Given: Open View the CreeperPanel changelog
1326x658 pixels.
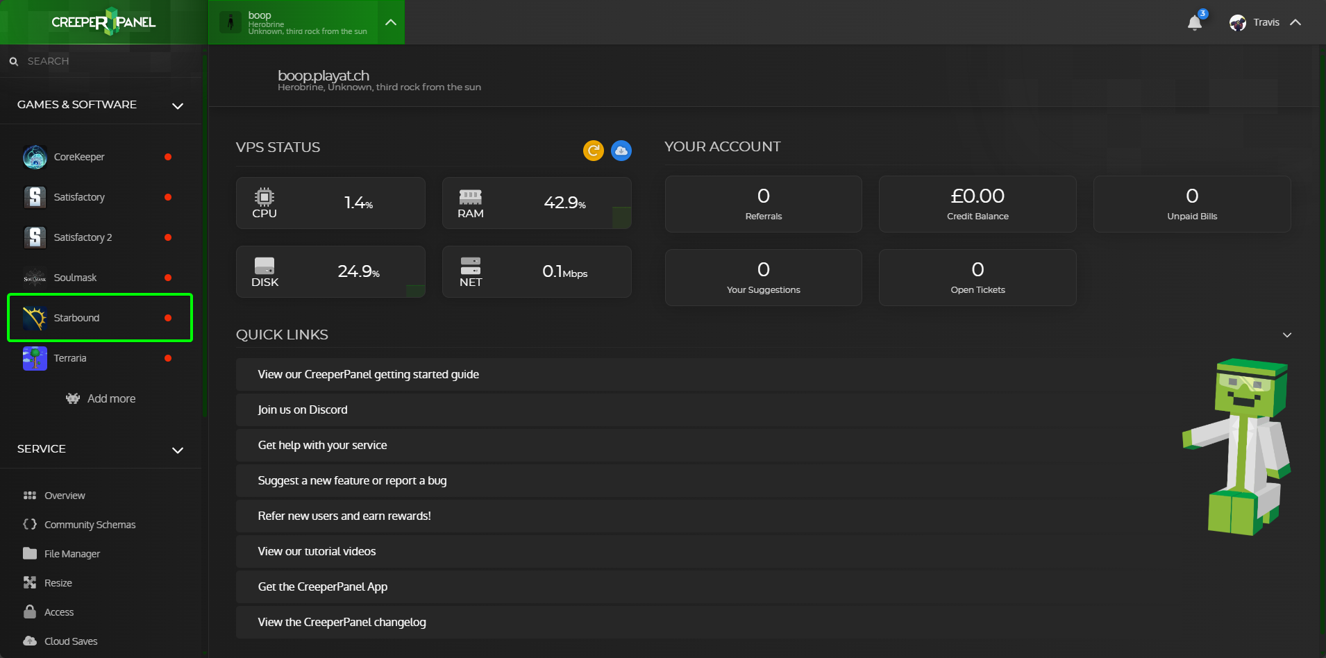Looking at the screenshot, I should [x=342, y=623].
